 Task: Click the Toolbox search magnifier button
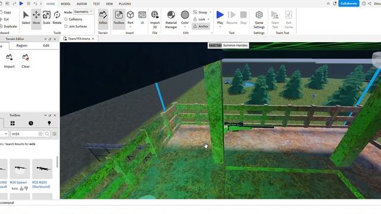point(47,134)
